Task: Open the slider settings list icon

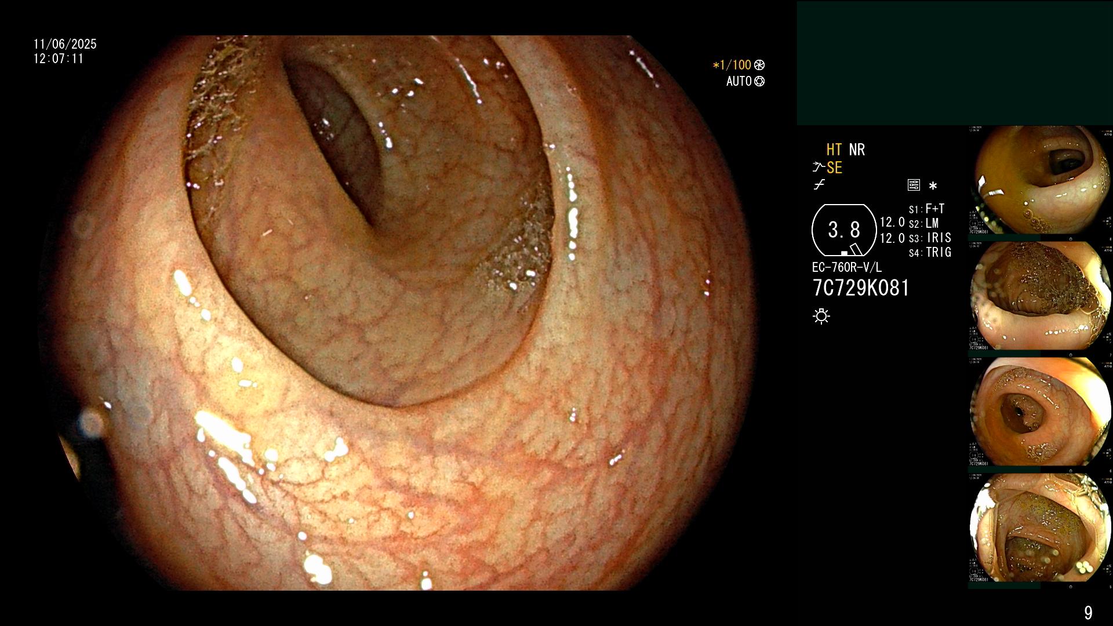Action: (x=914, y=185)
